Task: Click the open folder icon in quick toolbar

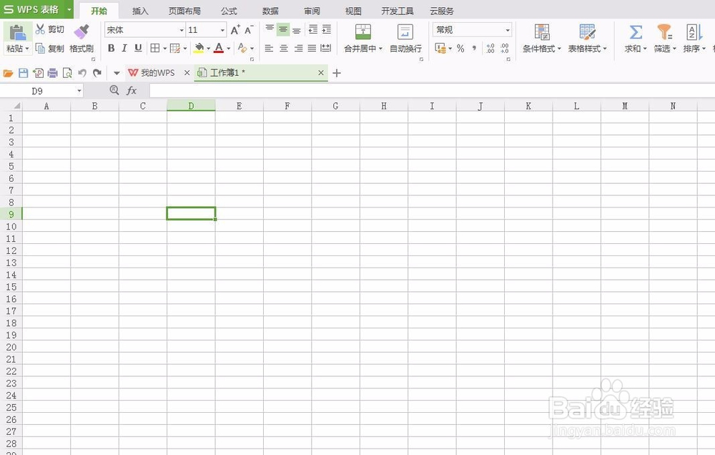Action: click(8, 73)
